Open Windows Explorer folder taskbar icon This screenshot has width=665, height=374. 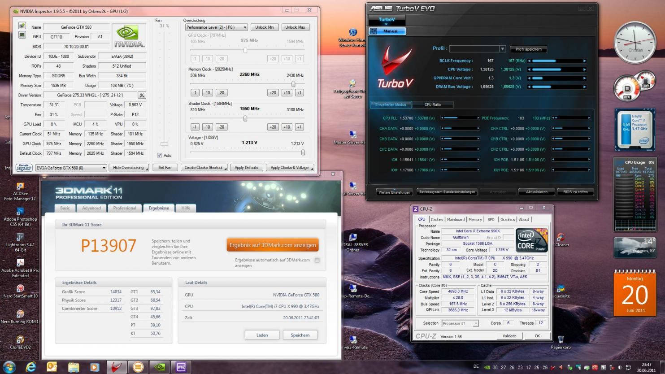[x=74, y=367]
